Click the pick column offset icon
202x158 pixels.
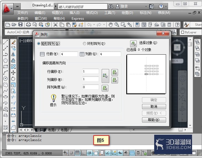115,80
